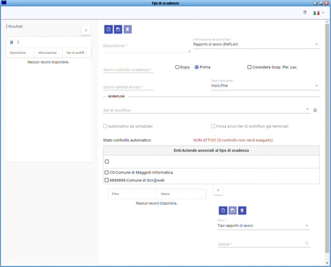Screen dimensions: 331x267
Task: Click the save icon in top toolbar
Action: [118, 29]
